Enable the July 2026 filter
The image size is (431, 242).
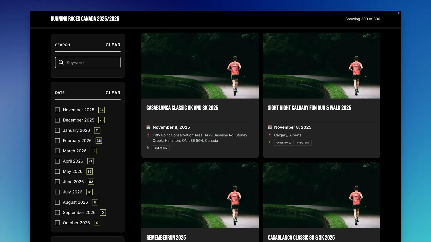pyautogui.click(x=57, y=192)
